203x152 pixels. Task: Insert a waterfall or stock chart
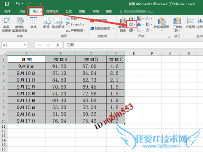pyautogui.click(x=149, y=19)
